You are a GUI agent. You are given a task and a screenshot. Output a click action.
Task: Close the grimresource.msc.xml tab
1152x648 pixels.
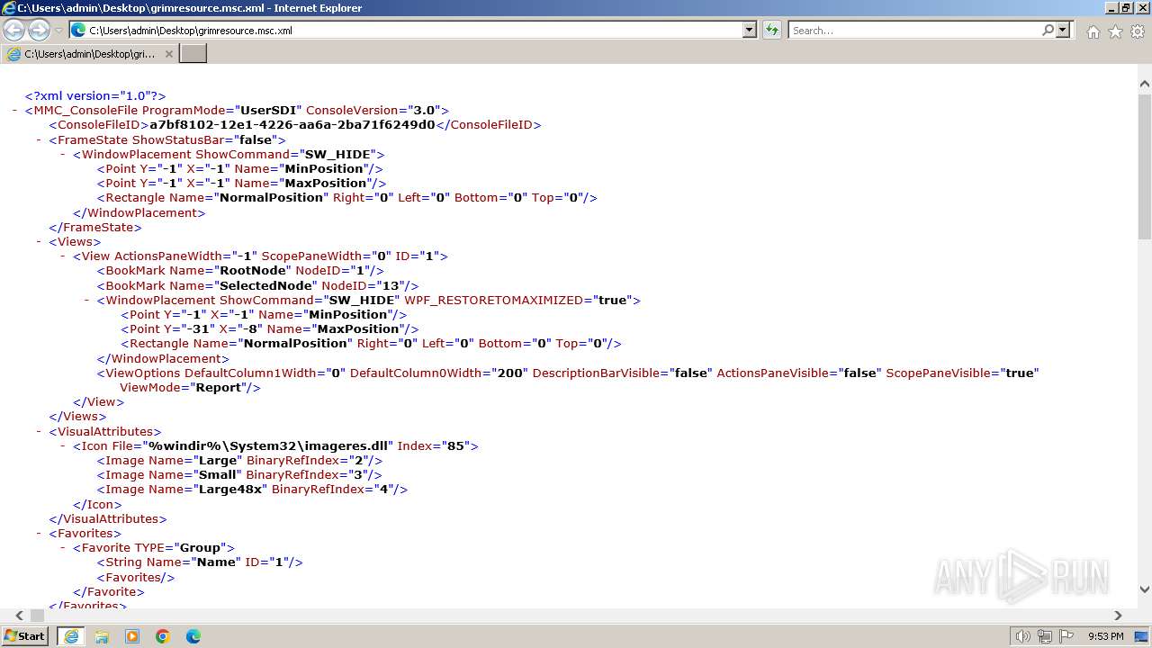169,54
